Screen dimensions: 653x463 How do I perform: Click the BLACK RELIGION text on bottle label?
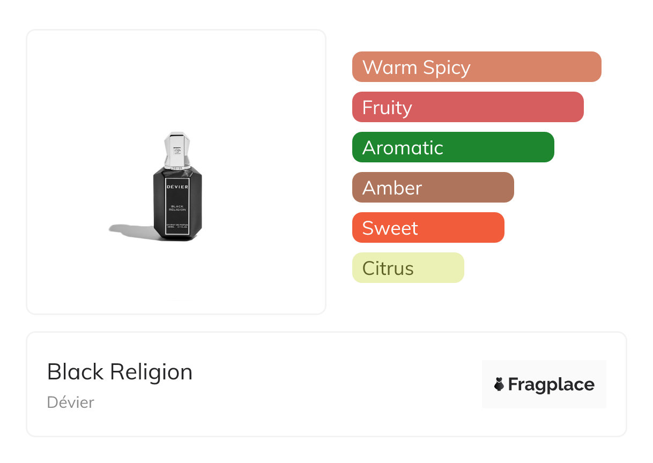click(177, 207)
